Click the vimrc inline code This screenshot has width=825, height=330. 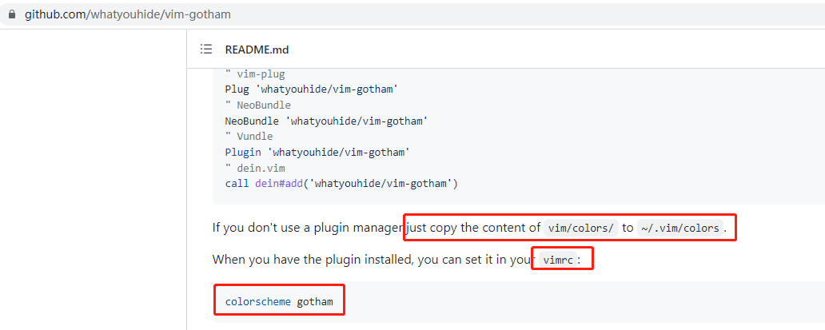tap(558, 260)
